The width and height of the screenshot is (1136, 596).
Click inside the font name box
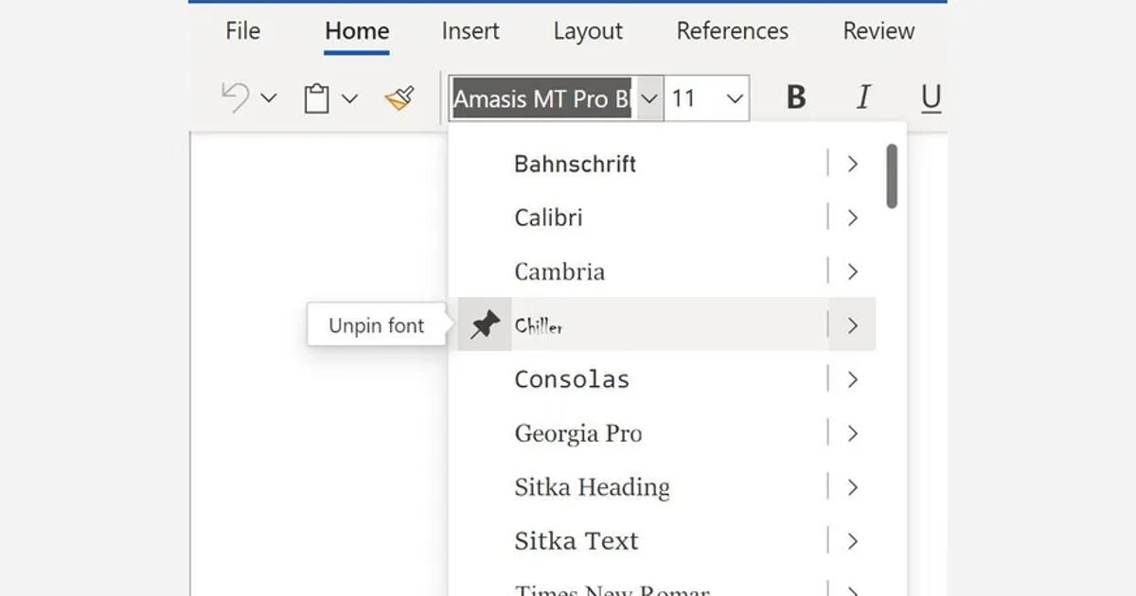click(x=540, y=97)
